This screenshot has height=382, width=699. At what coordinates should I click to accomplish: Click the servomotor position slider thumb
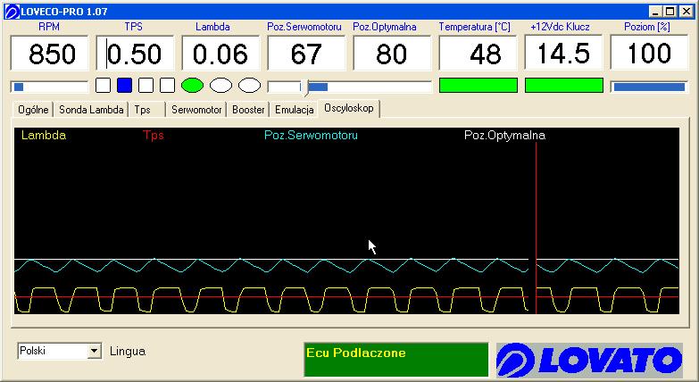304,87
